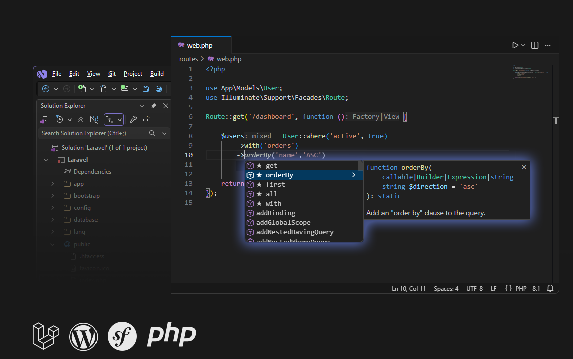Click the Collapse All icon in Solution Explorer

point(81,119)
